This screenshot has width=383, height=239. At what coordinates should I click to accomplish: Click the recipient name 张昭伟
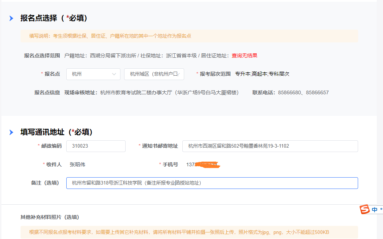(x=77, y=164)
